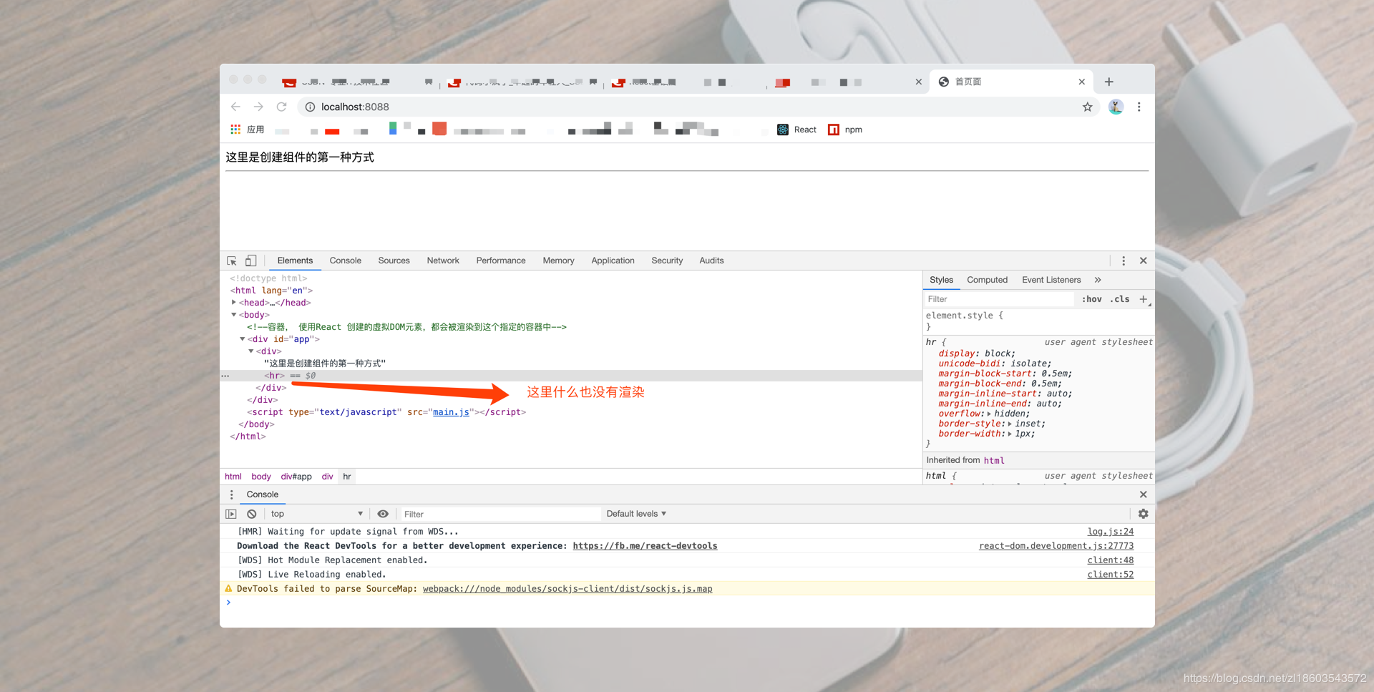The image size is (1374, 692).
Task: Activate the inspect element picker
Action: click(x=232, y=260)
